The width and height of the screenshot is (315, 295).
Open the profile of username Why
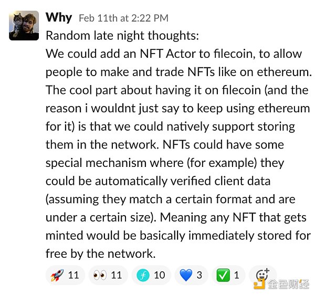tap(58, 17)
